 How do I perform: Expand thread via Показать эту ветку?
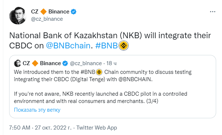click(x=37, y=110)
